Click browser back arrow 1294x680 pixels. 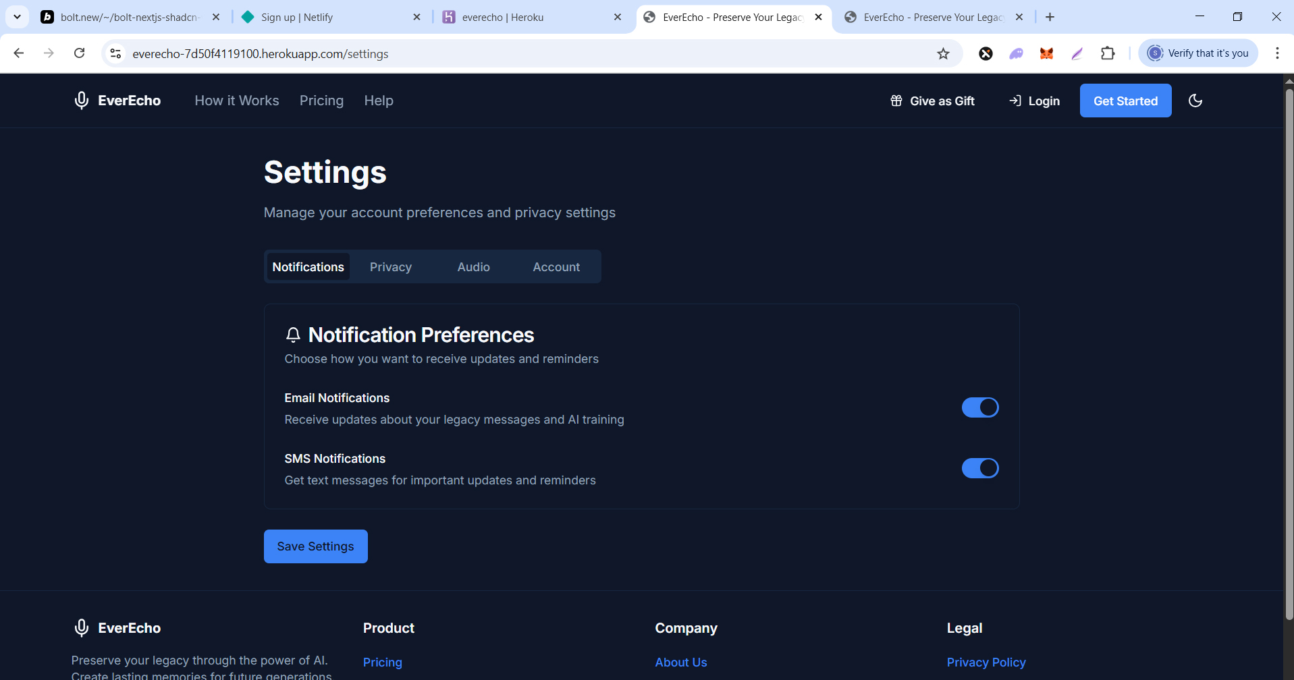19,53
